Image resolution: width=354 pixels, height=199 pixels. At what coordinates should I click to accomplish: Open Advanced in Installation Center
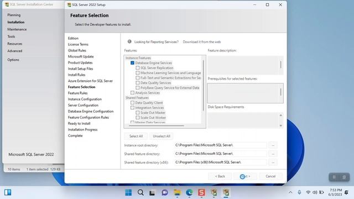pos(15,51)
